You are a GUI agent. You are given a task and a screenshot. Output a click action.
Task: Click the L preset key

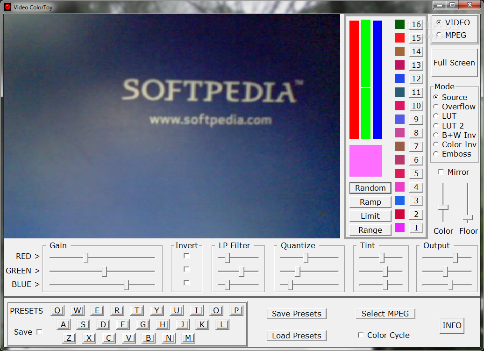[222, 324]
